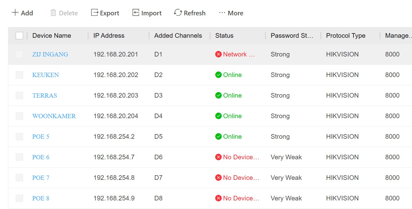Click red error status icon for POE 6
Screen dimensions: 412x209
coord(218,157)
